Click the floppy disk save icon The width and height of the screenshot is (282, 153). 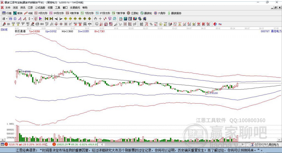tap(135, 19)
